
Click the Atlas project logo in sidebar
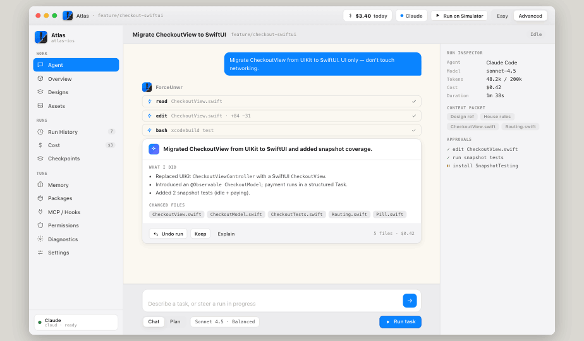(41, 37)
